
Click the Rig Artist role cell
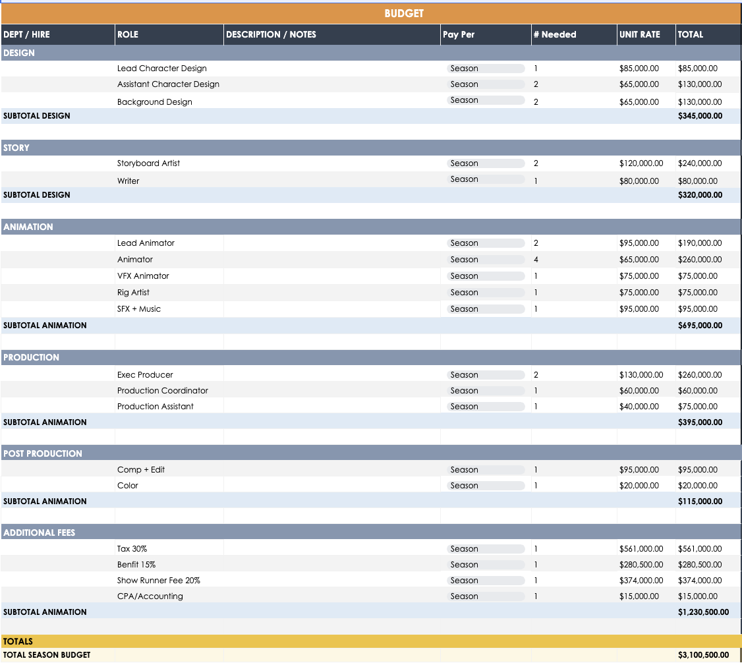(169, 293)
